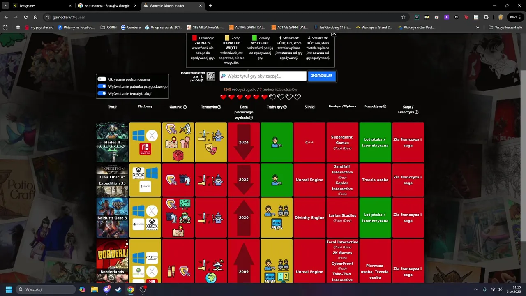Open Steam from the taskbar
The image size is (526, 296).
[x=118, y=289]
